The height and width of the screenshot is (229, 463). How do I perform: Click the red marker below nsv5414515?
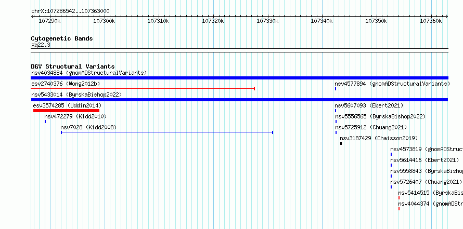pyautogui.click(x=399, y=198)
